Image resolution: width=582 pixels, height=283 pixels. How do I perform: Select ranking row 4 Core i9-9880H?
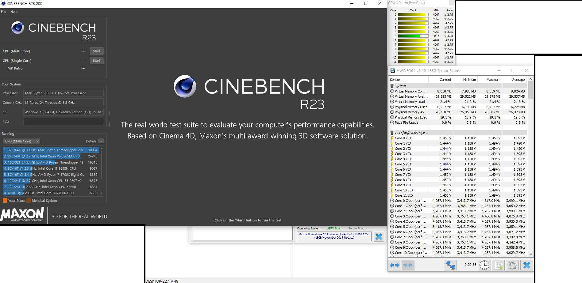coord(51,168)
